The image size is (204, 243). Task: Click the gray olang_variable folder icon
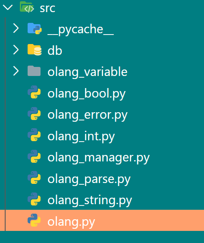(x=34, y=71)
